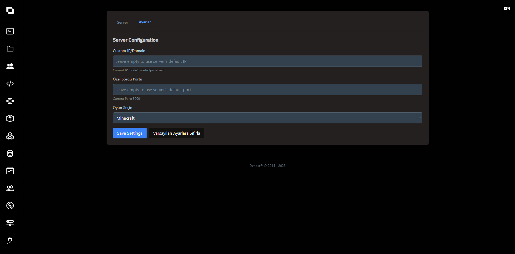
Task: Click the filled two-people users icon
Action: (x=10, y=66)
